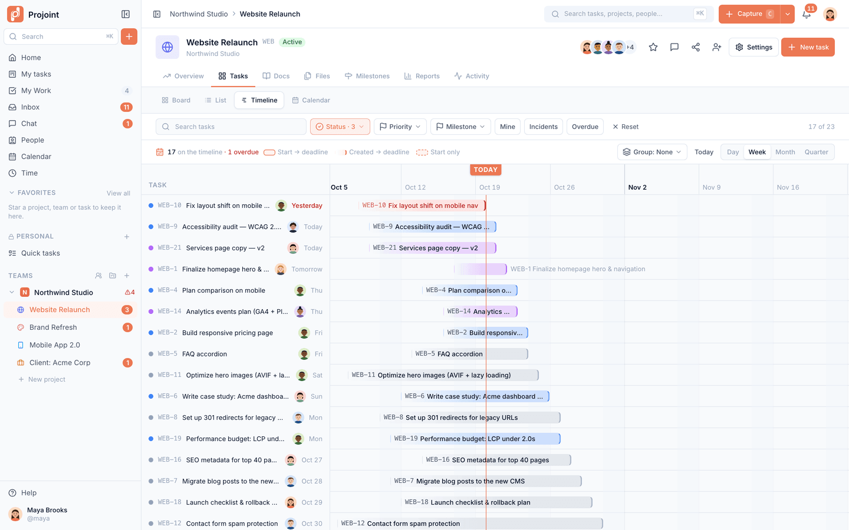This screenshot has width=849, height=530.
Task: Switch timeline scale to Day
Action: 733,152
